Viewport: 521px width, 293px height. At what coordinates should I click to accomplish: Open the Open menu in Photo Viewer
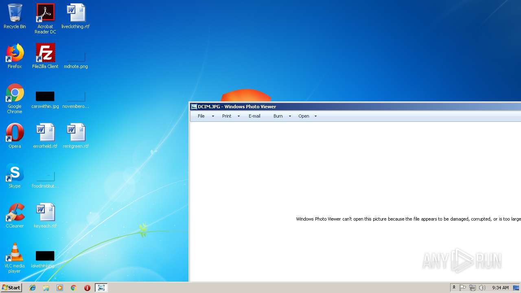pos(304,116)
